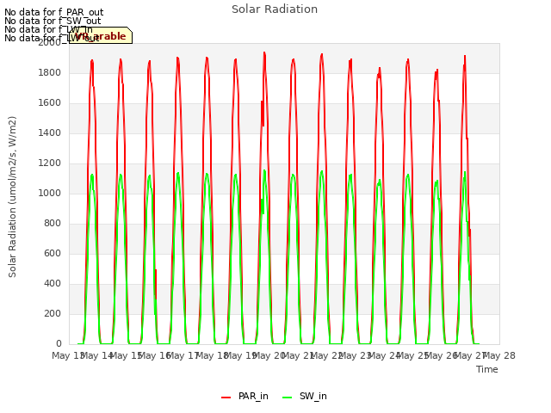The width and height of the screenshot is (551, 413).
Task: Click the Time axis label
Action: (x=487, y=369)
